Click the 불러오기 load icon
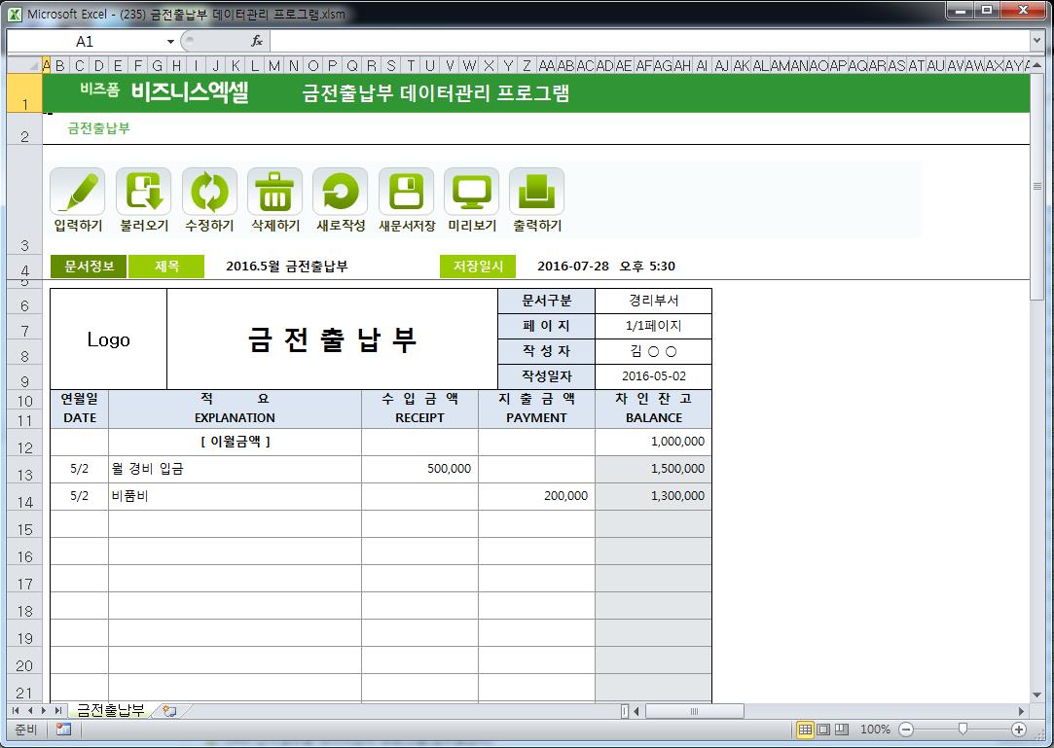 coord(143,192)
